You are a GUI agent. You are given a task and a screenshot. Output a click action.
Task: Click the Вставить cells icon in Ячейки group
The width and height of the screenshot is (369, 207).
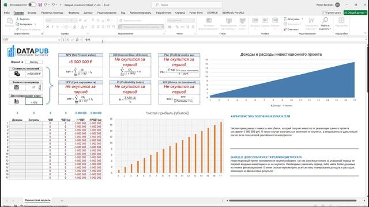[255, 21]
